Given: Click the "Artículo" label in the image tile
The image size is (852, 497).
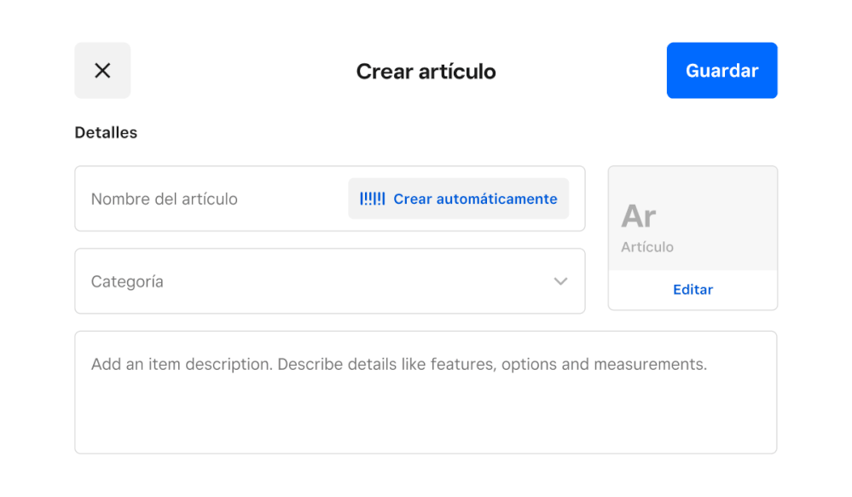Looking at the screenshot, I should [x=647, y=247].
